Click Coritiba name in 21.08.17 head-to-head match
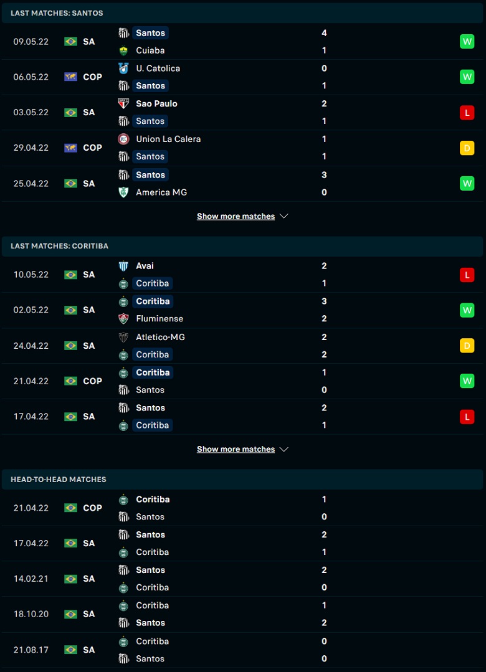 coord(152,641)
